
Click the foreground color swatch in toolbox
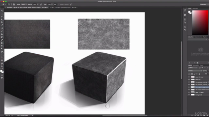1,71
